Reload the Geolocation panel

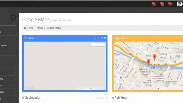pyautogui.click(x=103, y=98)
